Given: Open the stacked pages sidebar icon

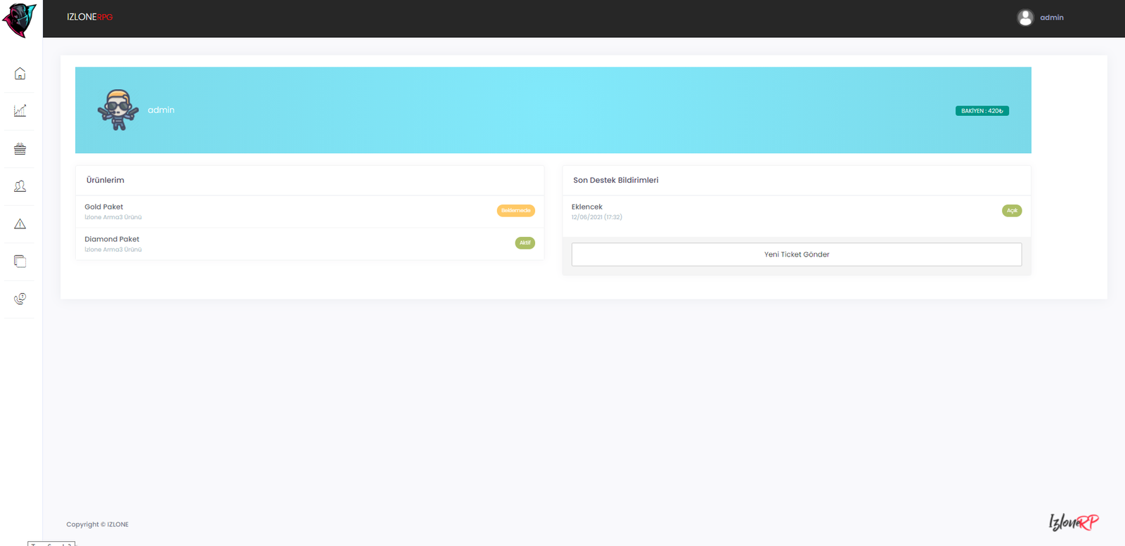Looking at the screenshot, I should (20, 261).
